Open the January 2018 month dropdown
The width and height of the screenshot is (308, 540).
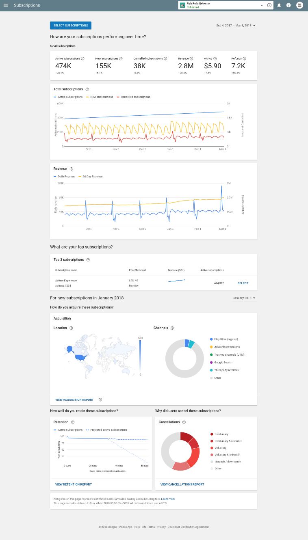point(244,298)
